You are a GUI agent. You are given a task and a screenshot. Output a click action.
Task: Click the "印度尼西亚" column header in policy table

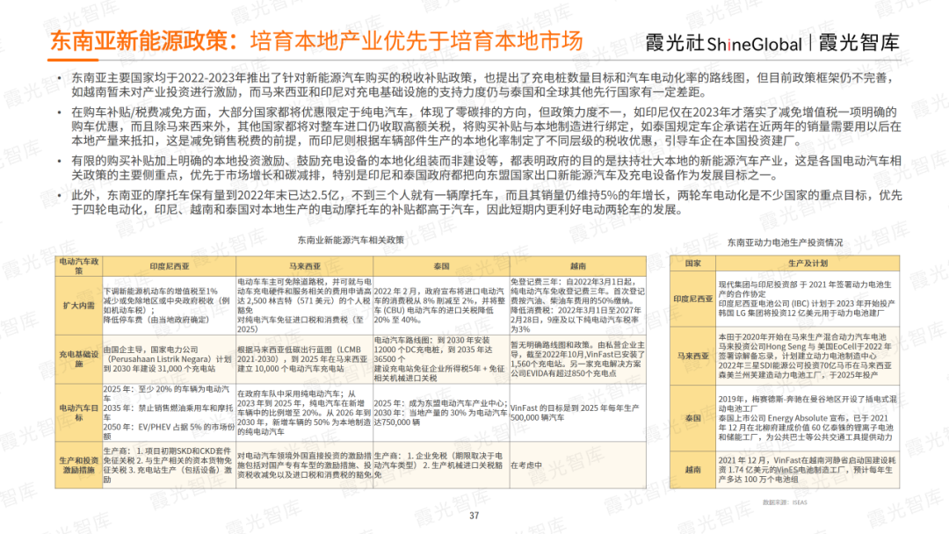[169, 266]
